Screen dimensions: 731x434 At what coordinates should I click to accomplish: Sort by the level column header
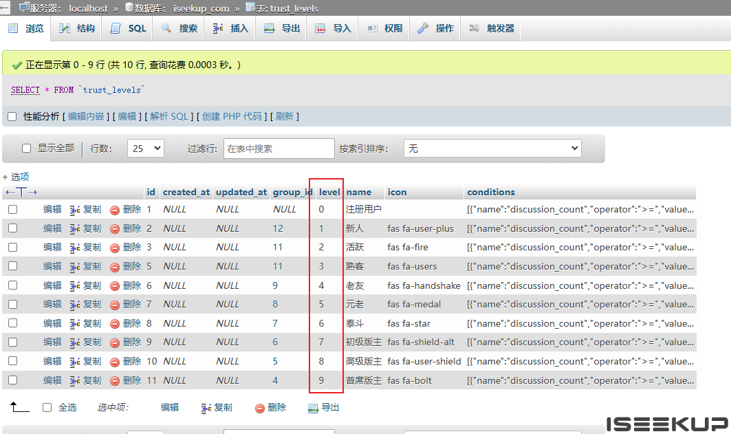pyautogui.click(x=329, y=192)
